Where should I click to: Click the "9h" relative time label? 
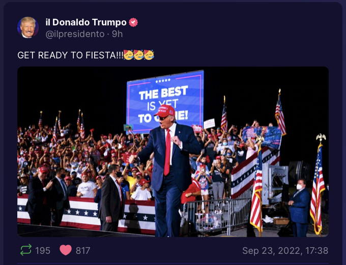pos(117,34)
